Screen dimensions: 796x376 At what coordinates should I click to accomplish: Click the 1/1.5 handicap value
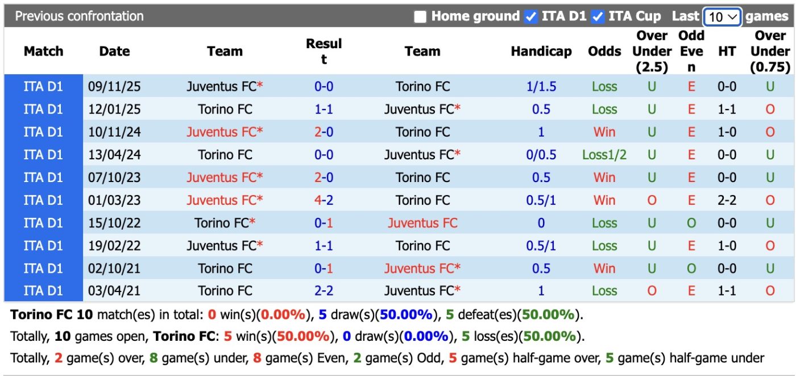pos(541,87)
